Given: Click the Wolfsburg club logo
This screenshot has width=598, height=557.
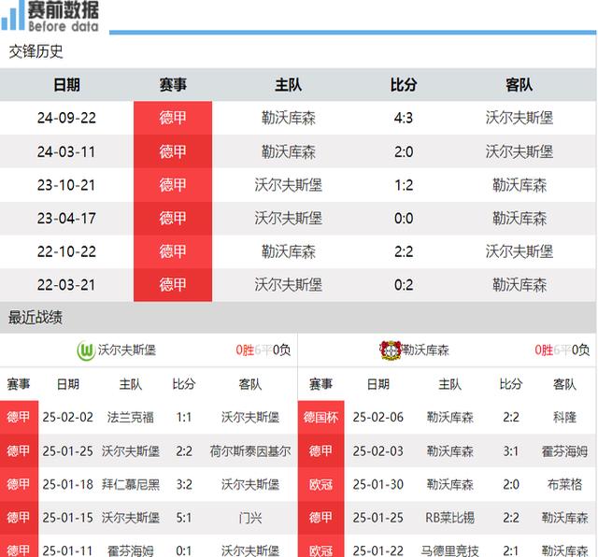Looking at the screenshot, I should tap(86, 350).
